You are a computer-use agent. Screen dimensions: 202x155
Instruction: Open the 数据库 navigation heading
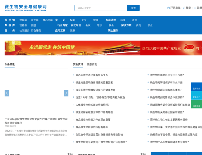(x=10, y=25)
